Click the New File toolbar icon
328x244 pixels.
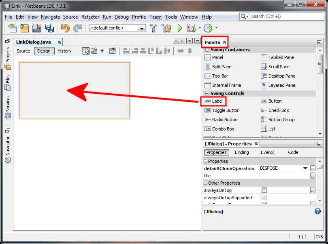pyautogui.click(x=12, y=28)
